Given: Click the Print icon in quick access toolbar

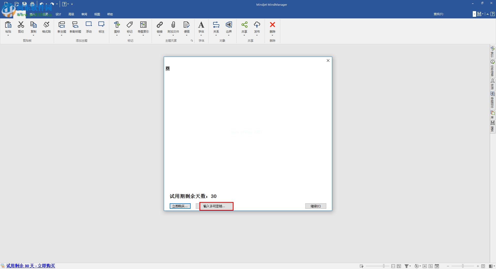Looking at the screenshot, I should tap(32, 4).
